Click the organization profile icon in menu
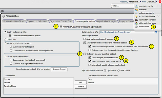This screenshot has height=98, width=162. click(136, 6)
